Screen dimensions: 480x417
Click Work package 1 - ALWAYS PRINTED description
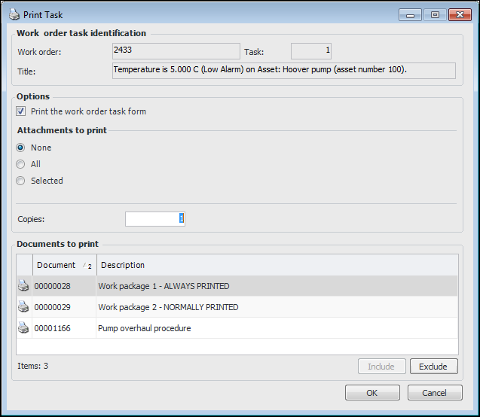tap(164, 286)
